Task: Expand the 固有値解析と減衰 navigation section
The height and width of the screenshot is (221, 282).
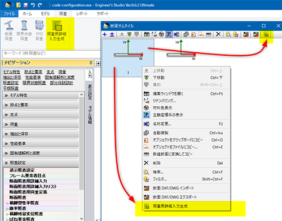Action: point(41,153)
